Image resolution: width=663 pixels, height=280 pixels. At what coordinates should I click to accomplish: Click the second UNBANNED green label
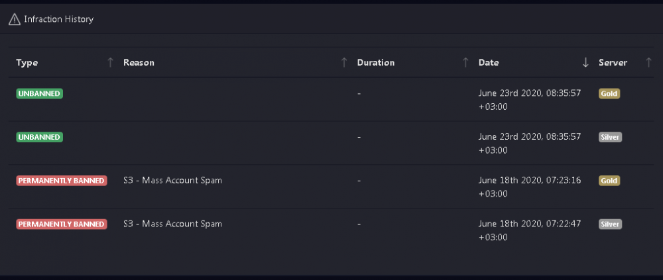coord(39,137)
